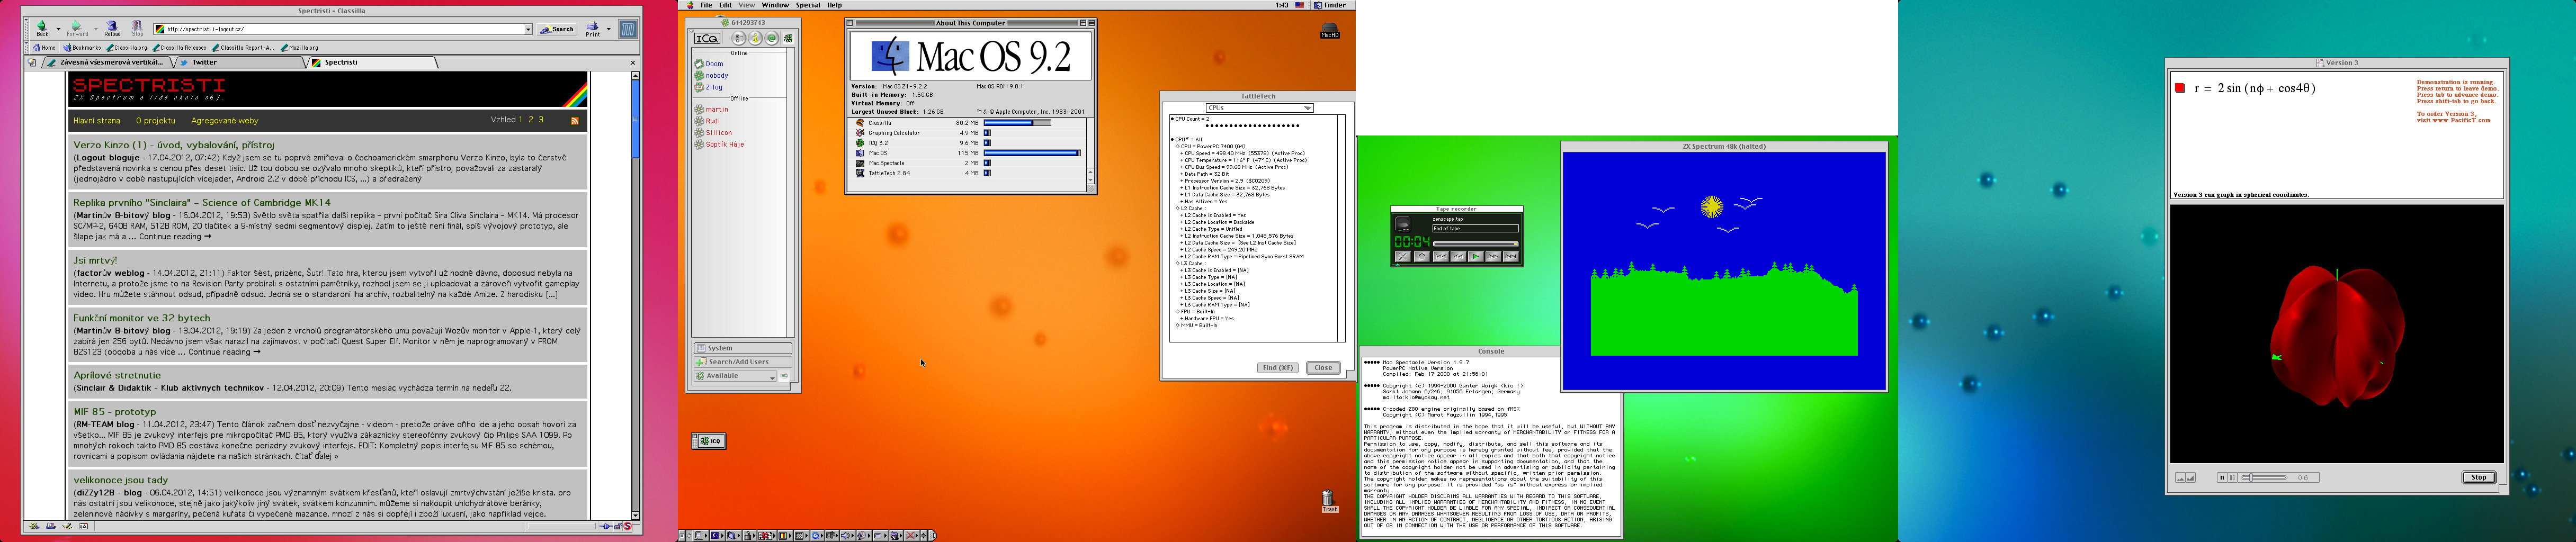Image resolution: width=2576 pixels, height=542 pixels.
Task: Open the Trash icon on desktop
Action: (1329, 499)
